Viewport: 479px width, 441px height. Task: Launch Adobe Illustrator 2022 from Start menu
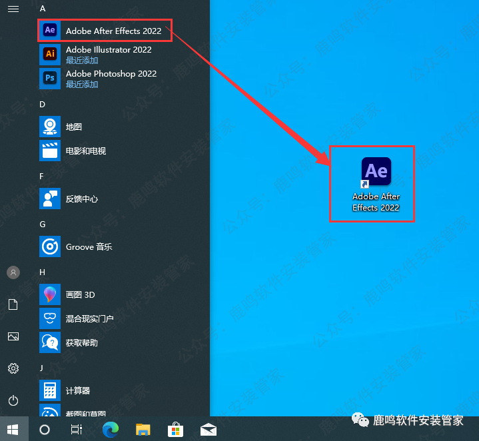coord(107,54)
